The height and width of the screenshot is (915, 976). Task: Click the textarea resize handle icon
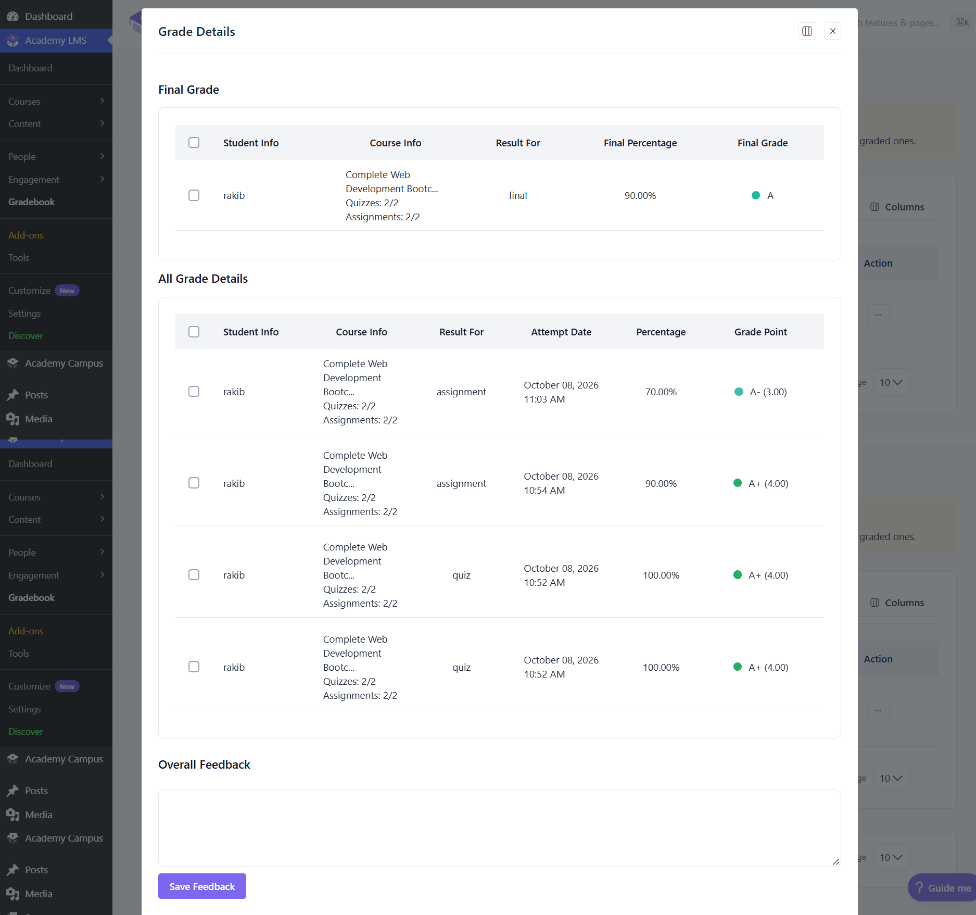point(835,861)
